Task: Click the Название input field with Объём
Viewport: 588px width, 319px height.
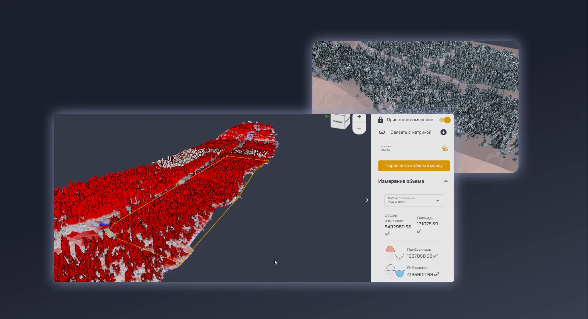Action: pyautogui.click(x=406, y=148)
